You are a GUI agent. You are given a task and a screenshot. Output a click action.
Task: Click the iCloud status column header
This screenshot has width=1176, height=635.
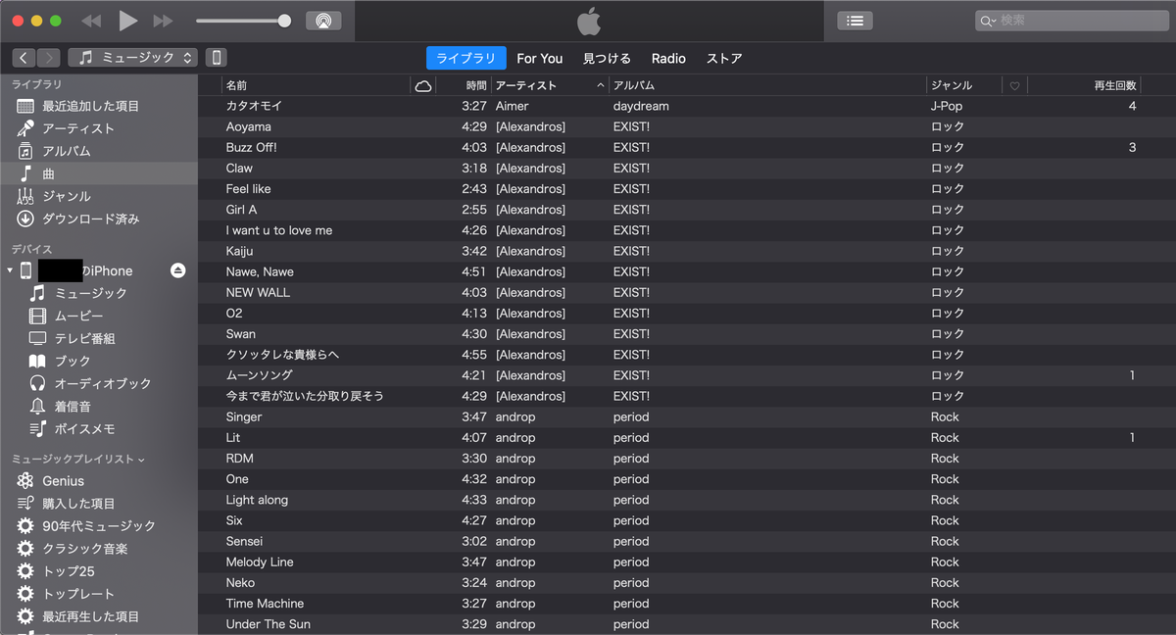(x=423, y=86)
